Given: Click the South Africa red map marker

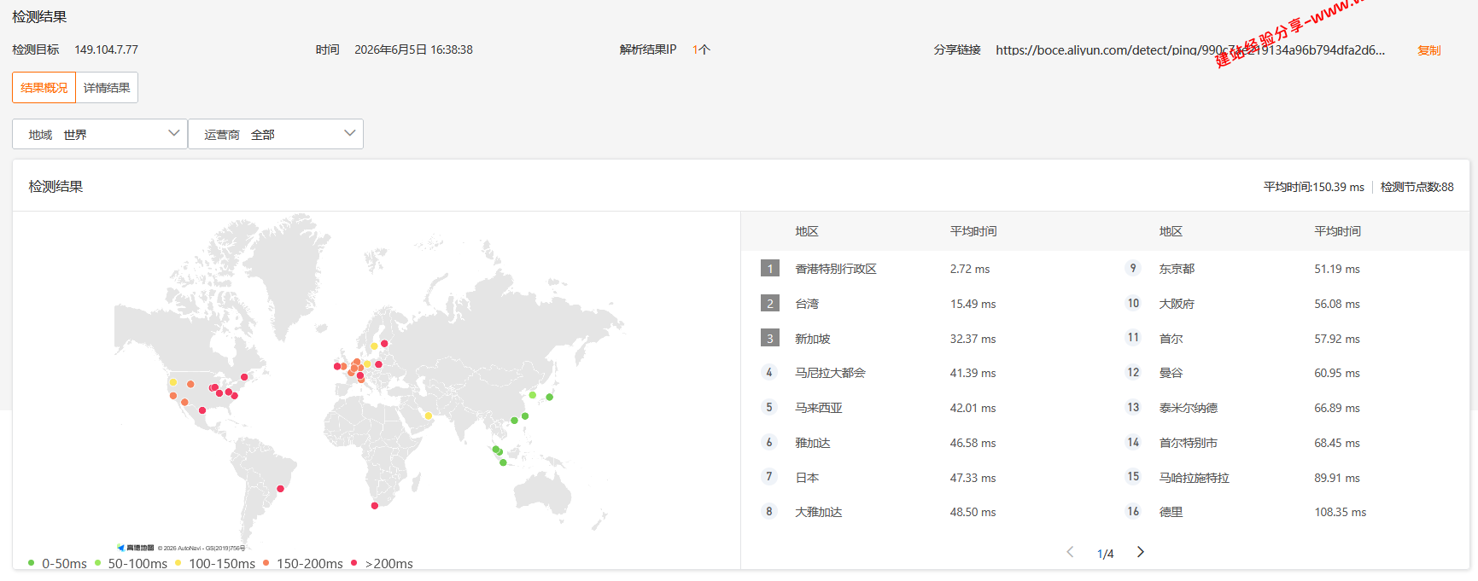Looking at the screenshot, I should point(375,506).
